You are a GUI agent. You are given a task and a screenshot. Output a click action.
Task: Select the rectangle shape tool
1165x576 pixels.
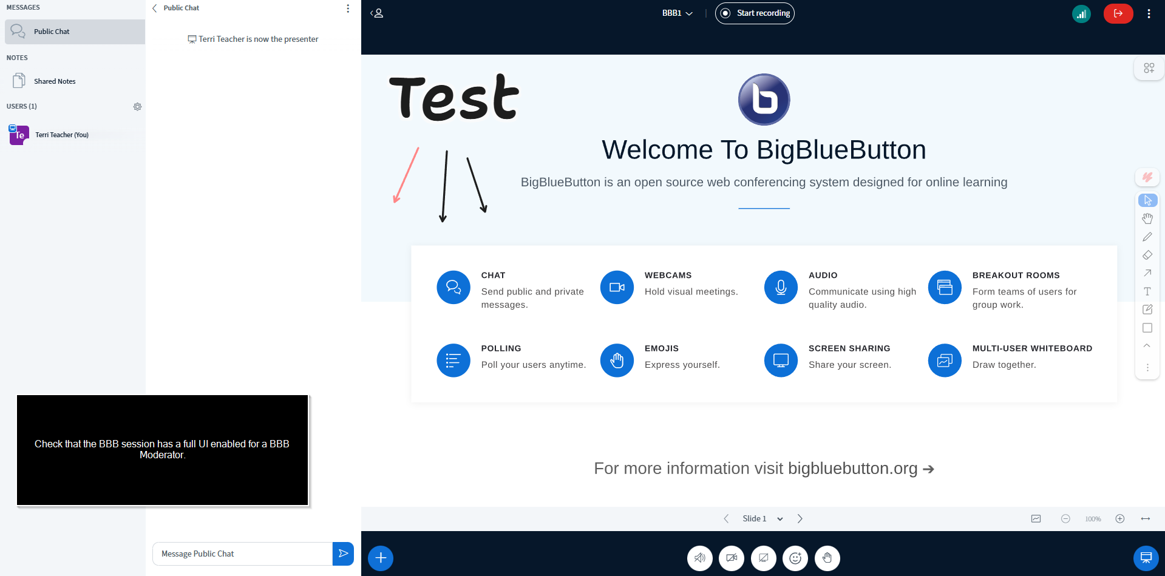[1147, 328]
